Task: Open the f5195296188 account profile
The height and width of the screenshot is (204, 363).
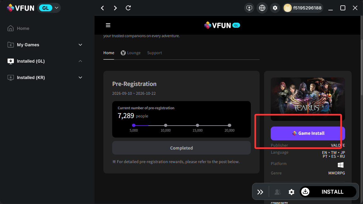Action: (303, 8)
